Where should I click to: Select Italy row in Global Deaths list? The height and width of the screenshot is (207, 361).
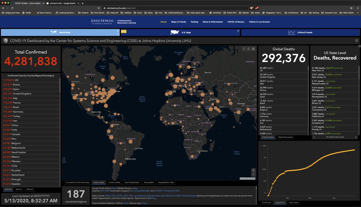pos(283,82)
